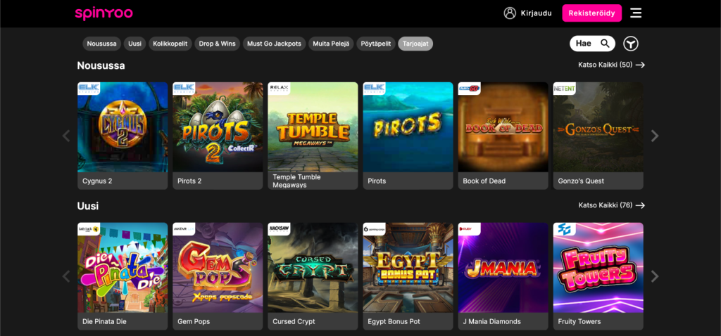Image resolution: width=721 pixels, height=336 pixels.
Task: Open the hamburger menu
Action: pos(636,13)
